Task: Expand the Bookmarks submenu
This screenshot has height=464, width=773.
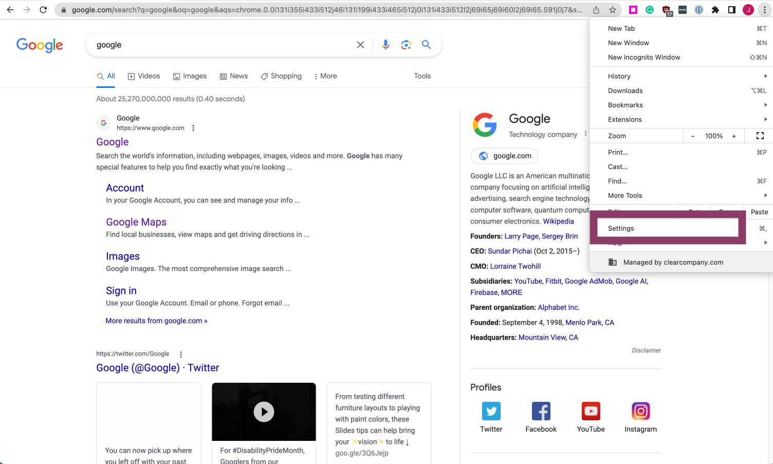Action: click(681, 105)
